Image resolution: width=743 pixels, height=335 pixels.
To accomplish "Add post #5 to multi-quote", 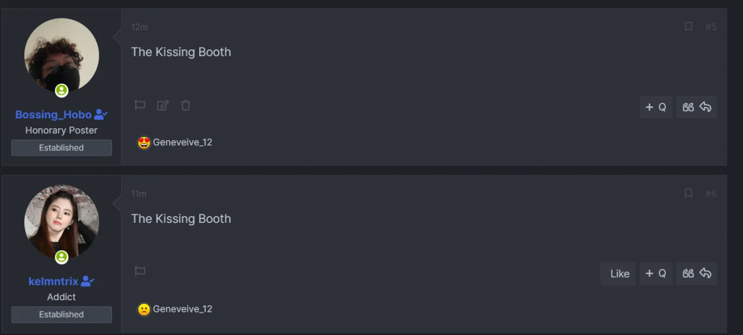I will pyautogui.click(x=656, y=107).
